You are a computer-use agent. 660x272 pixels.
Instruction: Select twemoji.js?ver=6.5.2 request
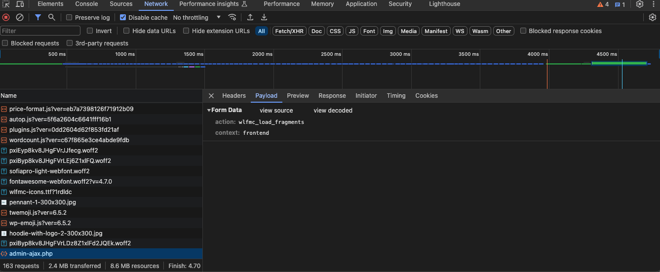101,213
